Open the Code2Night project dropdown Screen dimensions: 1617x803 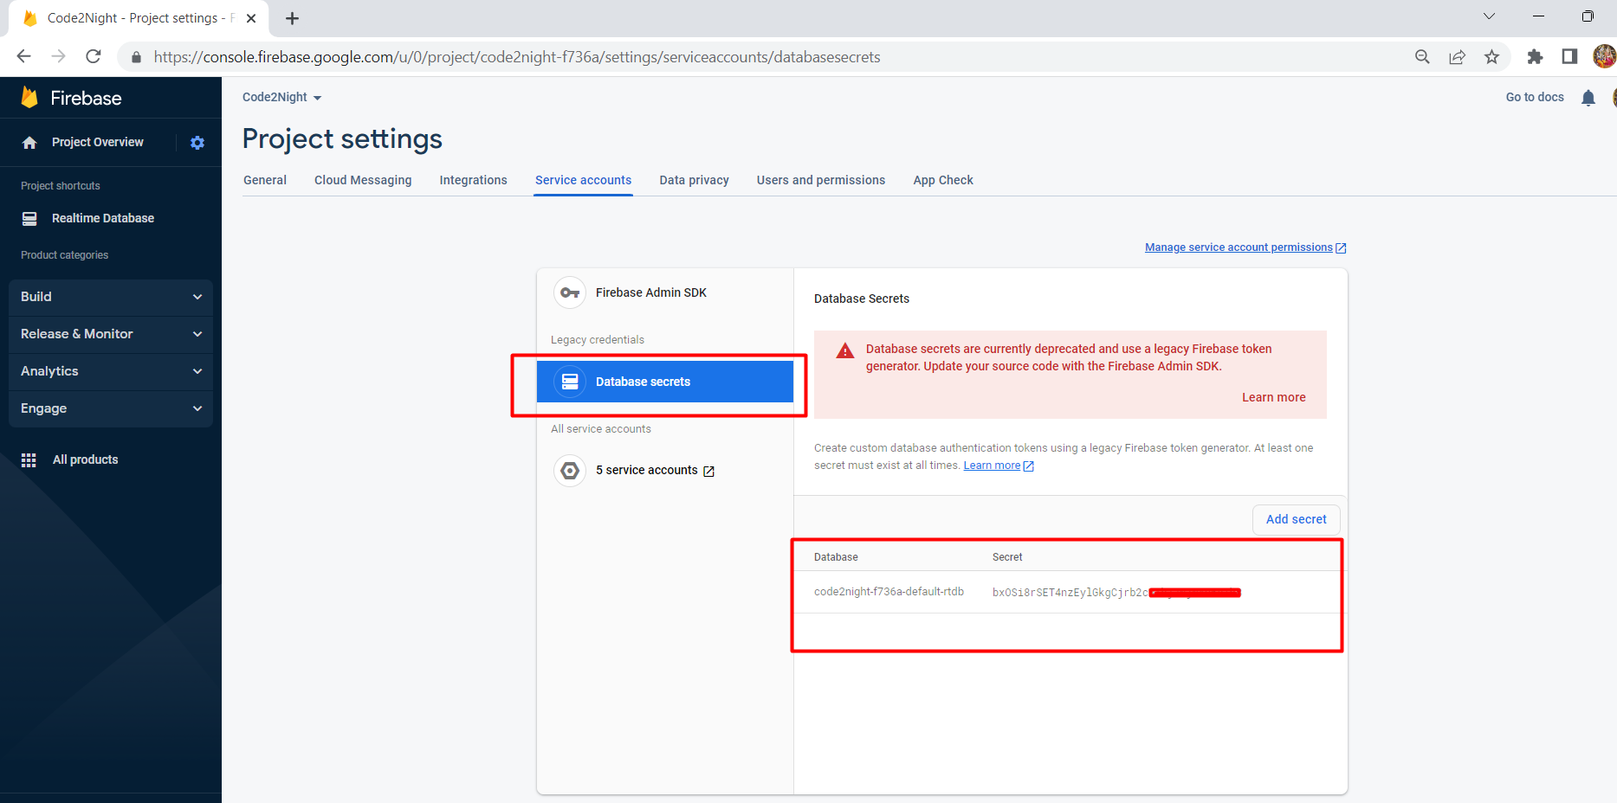pyautogui.click(x=282, y=98)
